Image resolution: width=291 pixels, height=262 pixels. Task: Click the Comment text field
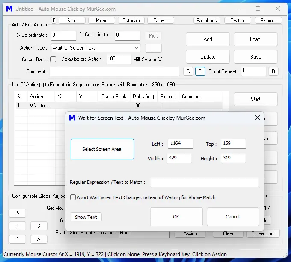point(115,71)
